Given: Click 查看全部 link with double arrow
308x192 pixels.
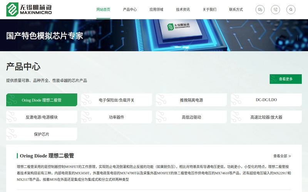Looking at the screenshot, I should tap(282, 156).
